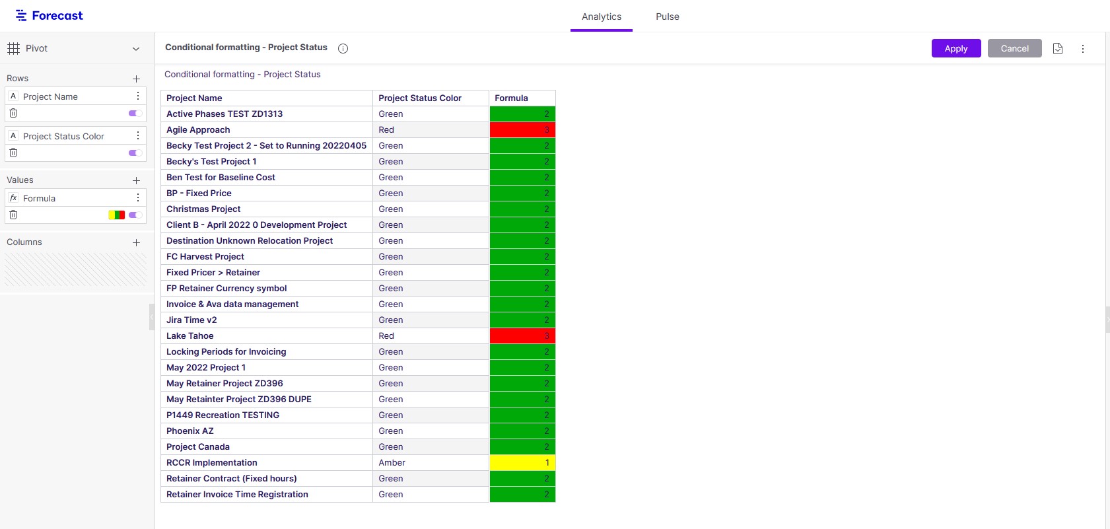The width and height of the screenshot is (1110, 529).
Task: Open Project Status Color options menu
Action: (137, 136)
